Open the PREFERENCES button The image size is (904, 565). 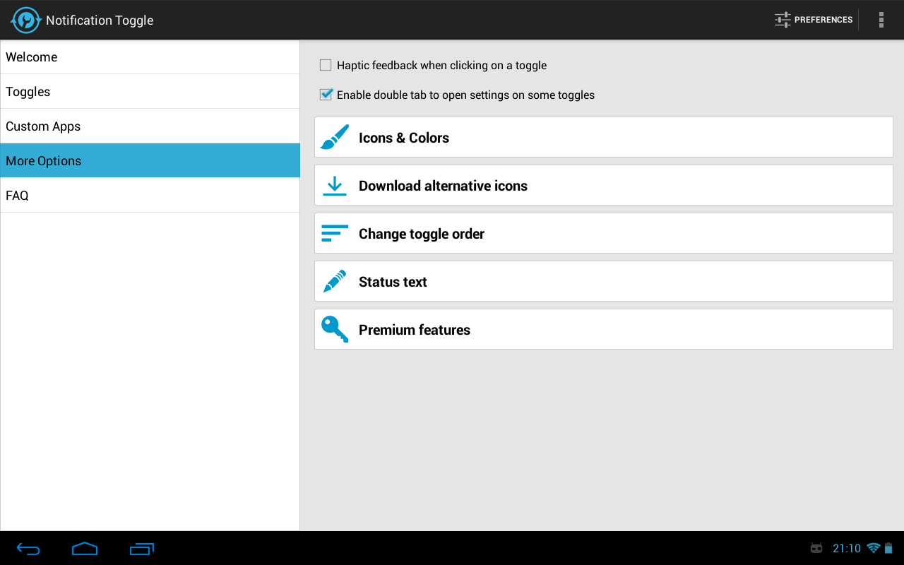(x=814, y=19)
